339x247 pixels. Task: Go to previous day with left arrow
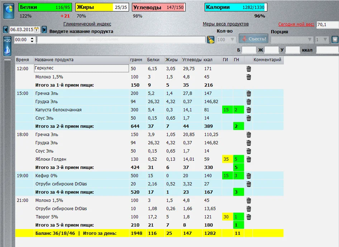(6, 30)
